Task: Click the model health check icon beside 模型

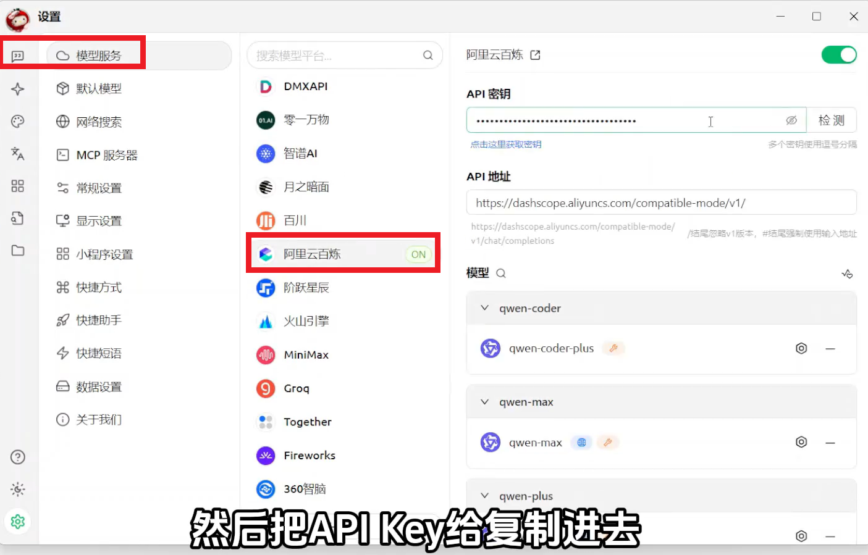Action: [847, 273]
